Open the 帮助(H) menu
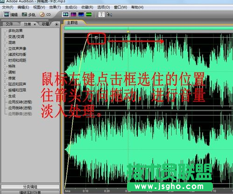233x194 pixels. (137, 7)
